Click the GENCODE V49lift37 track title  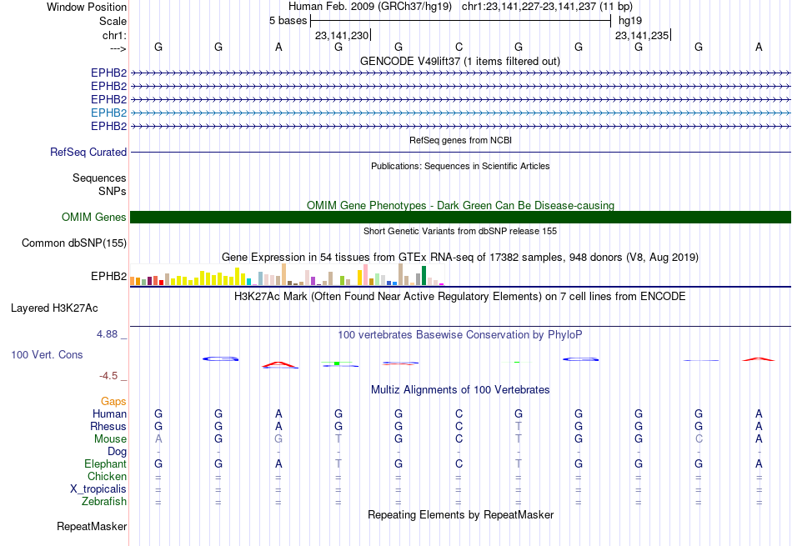pyautogui.click(x=459, y=61)
